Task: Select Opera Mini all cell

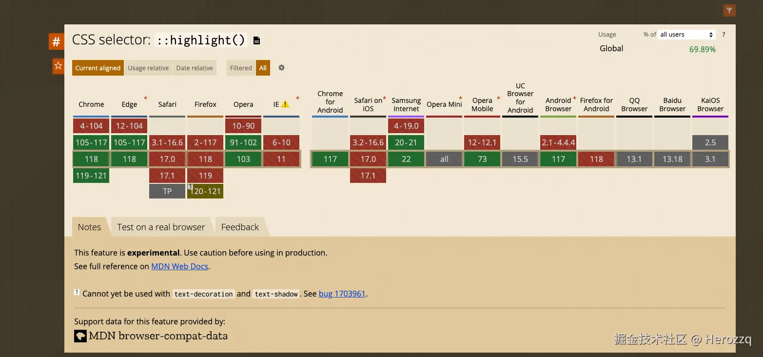Action: point(444,159)
